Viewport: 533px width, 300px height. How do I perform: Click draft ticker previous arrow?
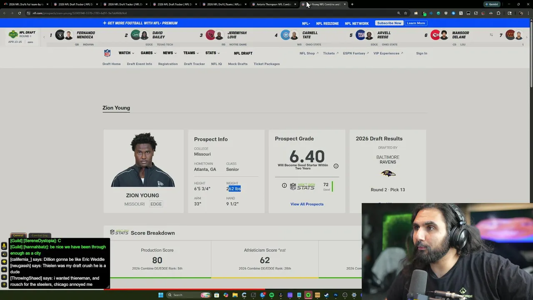44,37
